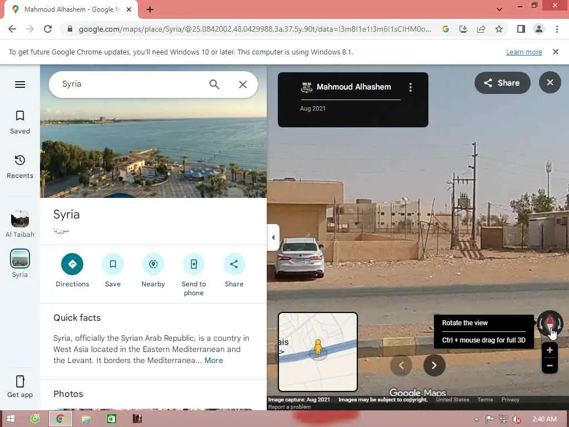569x427 pixels.
Task: Select the Syria recent place thumbnail
Action: click(x=20, y=259)
